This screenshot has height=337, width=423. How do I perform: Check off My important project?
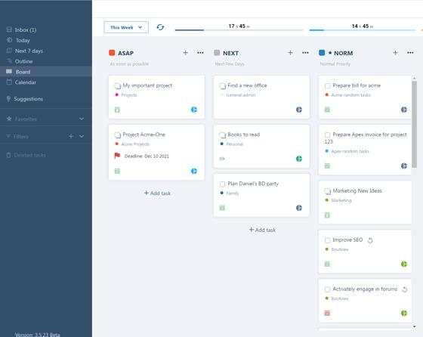(x=117, y=86)
